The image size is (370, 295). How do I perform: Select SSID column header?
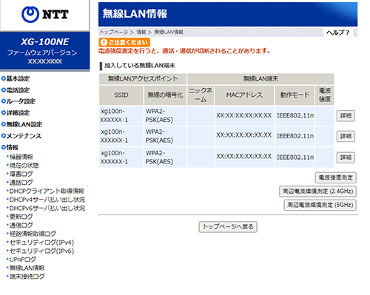point(121,95)
